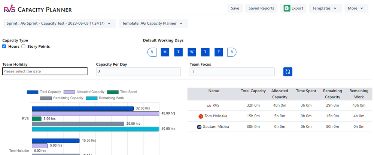
Task: Enable the Story Points checkbox
Action: click(23, 46)
